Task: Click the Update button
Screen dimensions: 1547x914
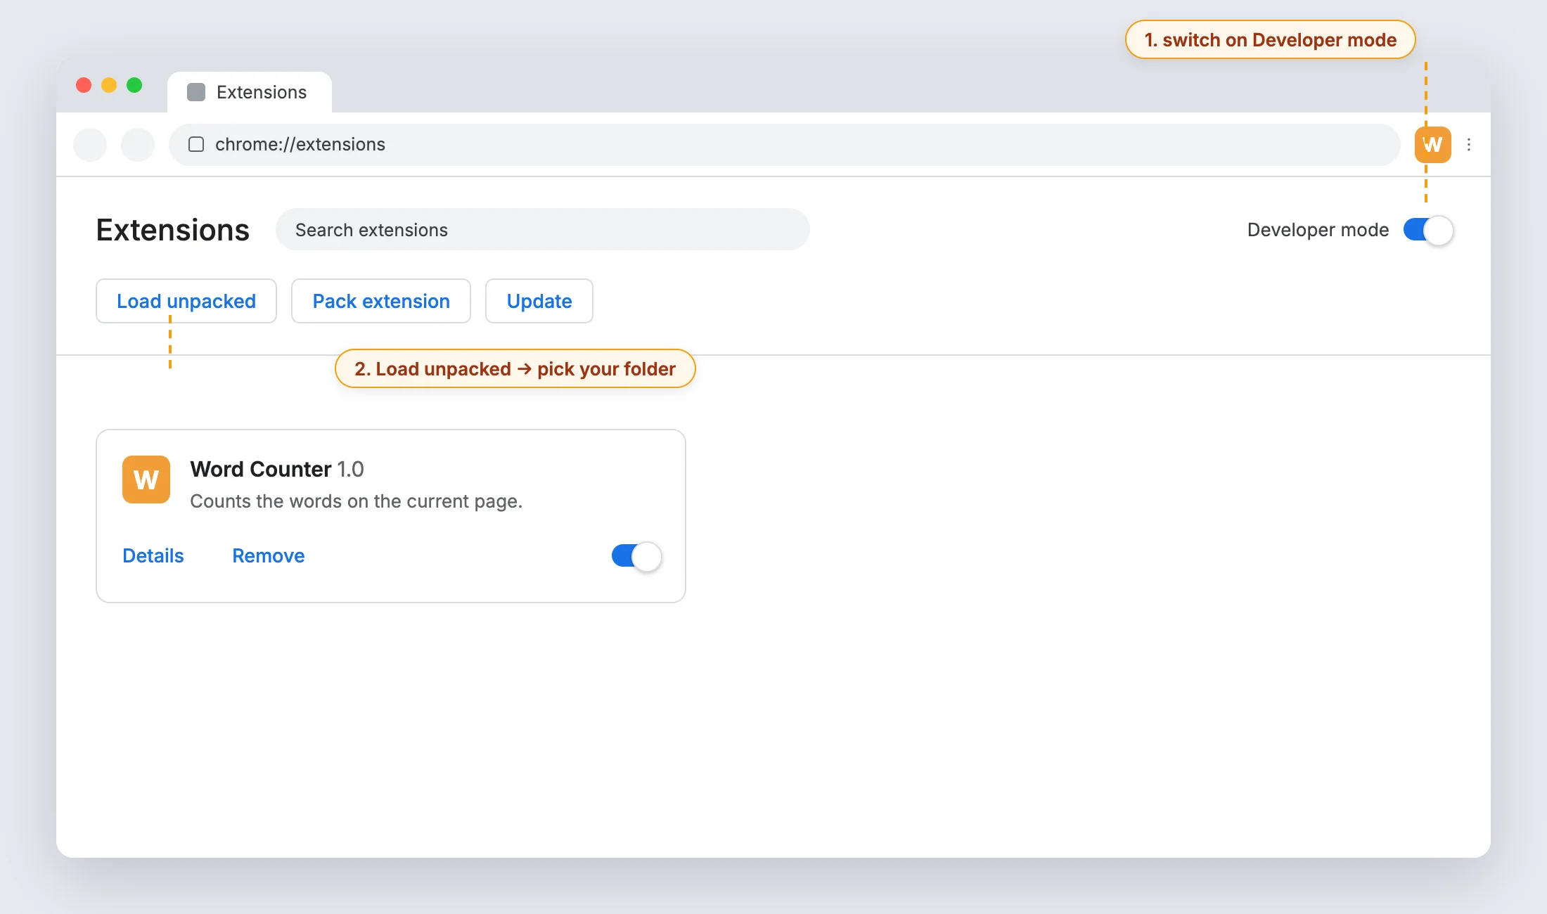Action: [x=539, y=301]
